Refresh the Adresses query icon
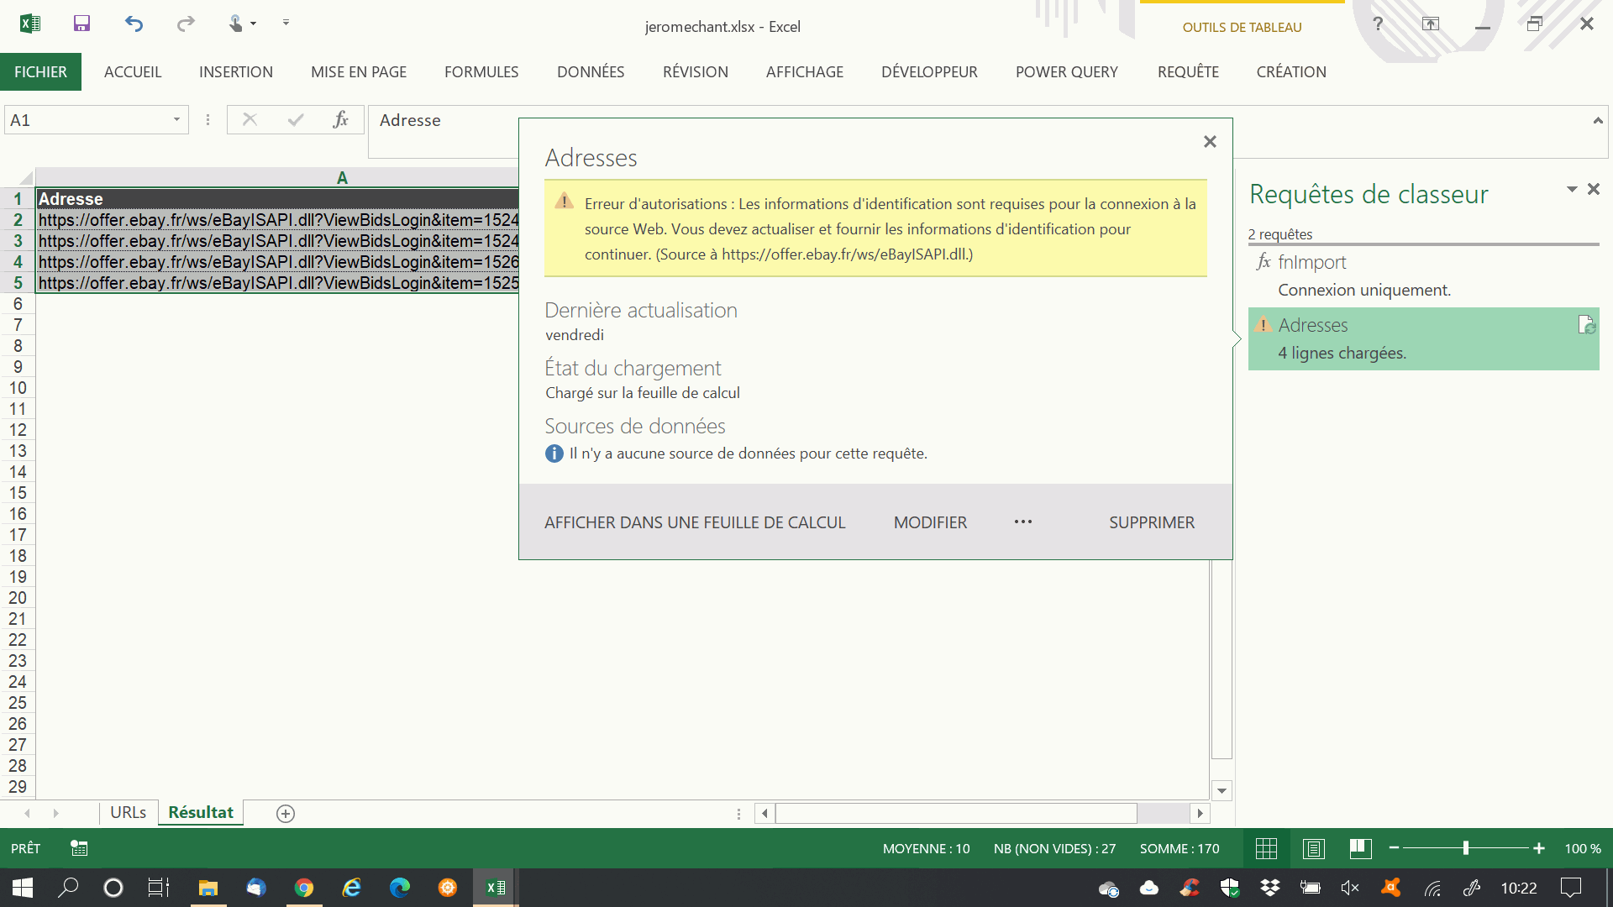1613x907 pixels. point(1585,325)
